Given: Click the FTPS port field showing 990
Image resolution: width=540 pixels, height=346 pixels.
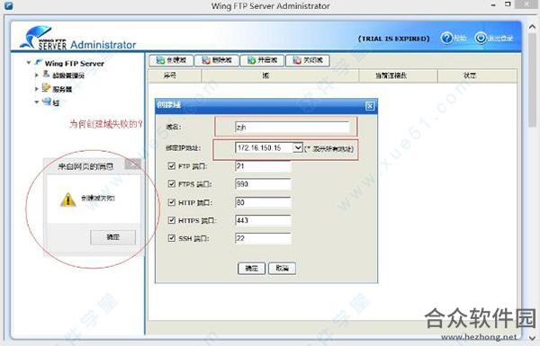Looking at the screenshot, I should [263, 184].
